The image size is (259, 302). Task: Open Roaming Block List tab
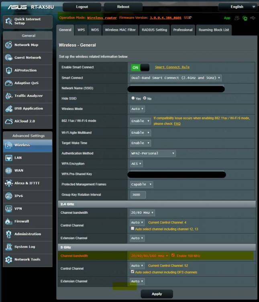click(214, 30)
